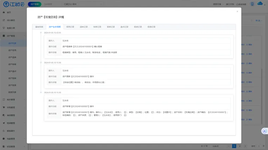This screenshot has height=150, width=268.
Task: Click the 首页 icon in the sidebar
Action: coord(4,12)
